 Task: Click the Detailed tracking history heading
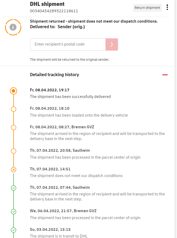click(54, 75)
